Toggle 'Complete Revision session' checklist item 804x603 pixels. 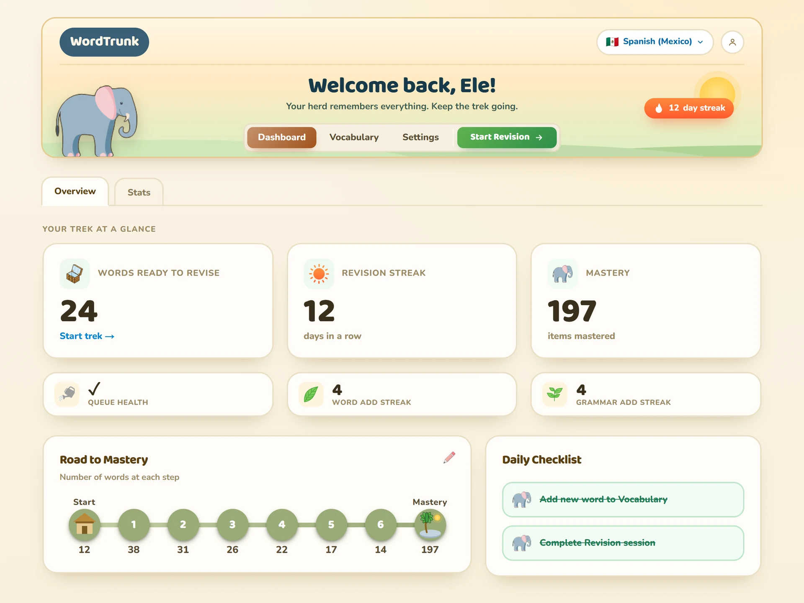click(x=623, y=543)
